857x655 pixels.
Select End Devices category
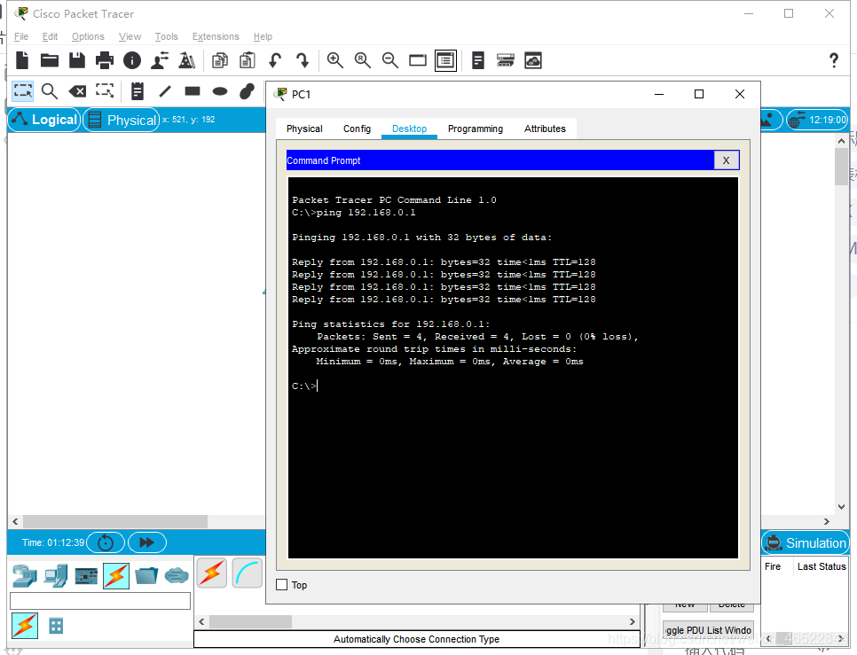[56, 576]
